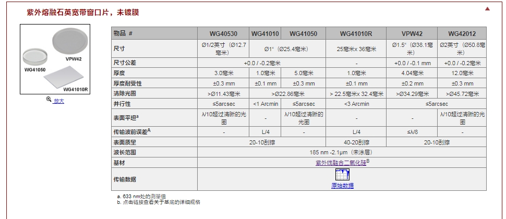The height and width of the screenshot is (219, 506).
Task: Click the >Ø11.43毫米 clear aperture cell
Action: click(223, 94)
